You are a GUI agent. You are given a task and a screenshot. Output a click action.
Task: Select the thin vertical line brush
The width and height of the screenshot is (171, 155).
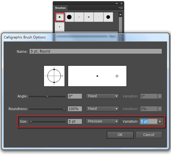click(x=98, y=17)
